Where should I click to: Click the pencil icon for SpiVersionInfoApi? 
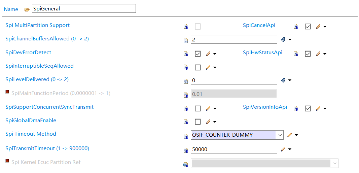[318, 108]
